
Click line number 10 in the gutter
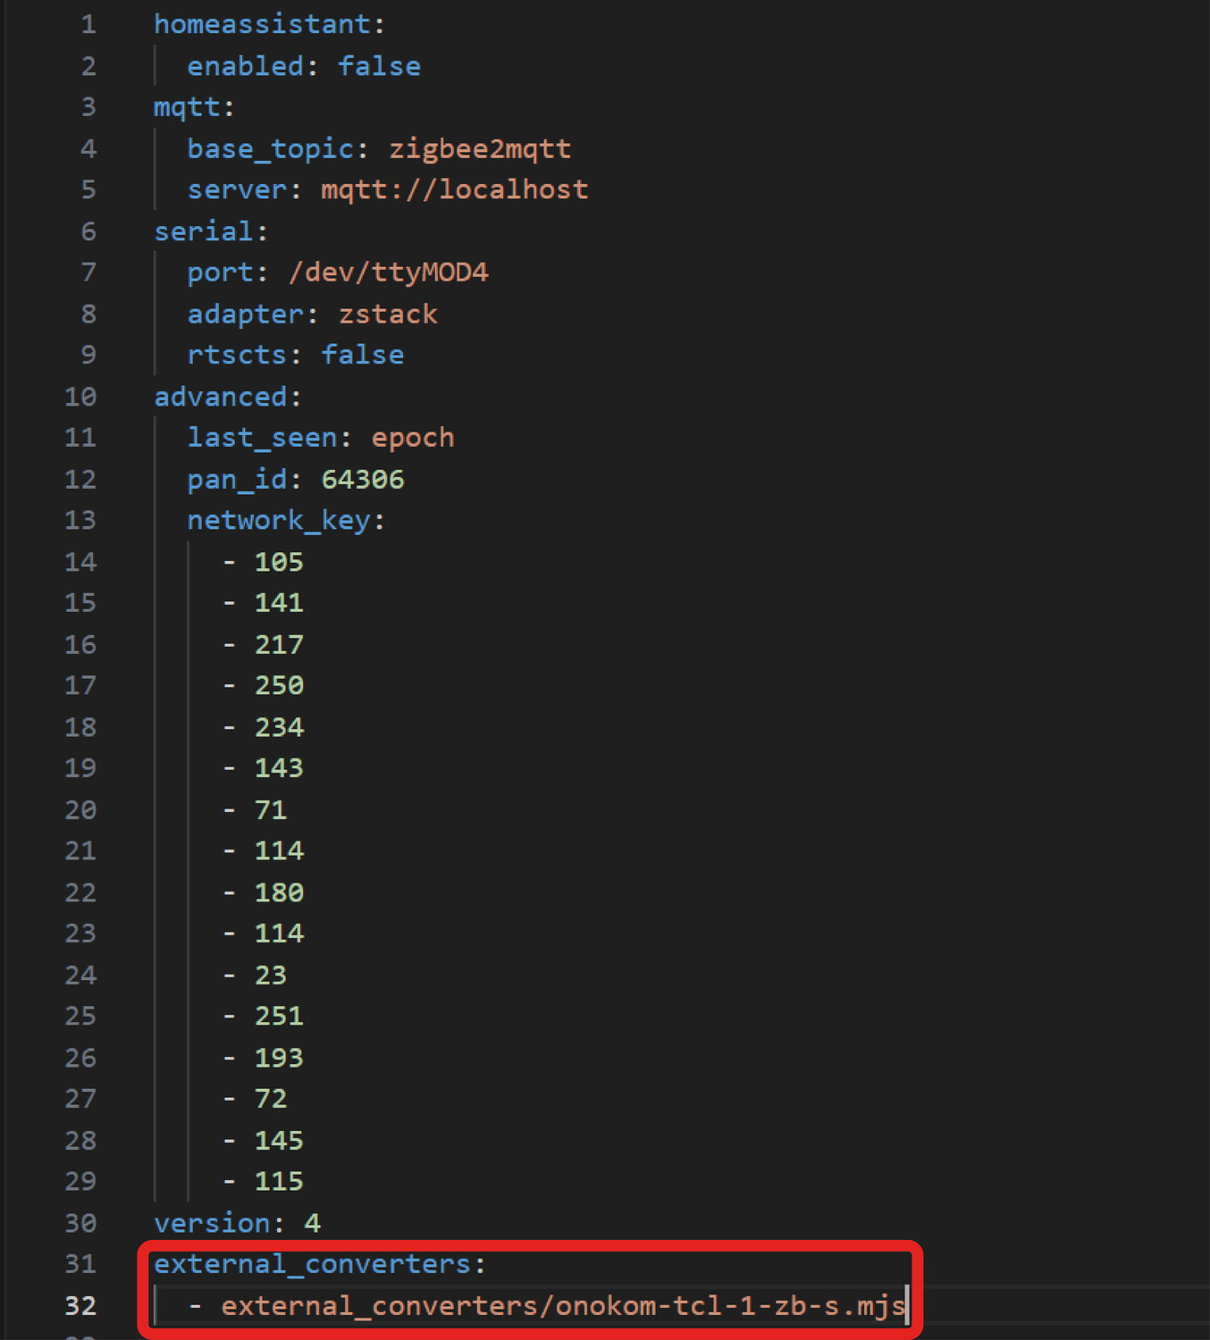[x=80, y=397]
